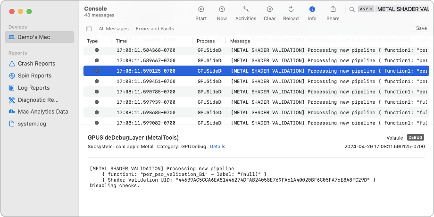434x217 pixels.
Task: Click the Now toolbar icon
Action: tap(222, 9)
